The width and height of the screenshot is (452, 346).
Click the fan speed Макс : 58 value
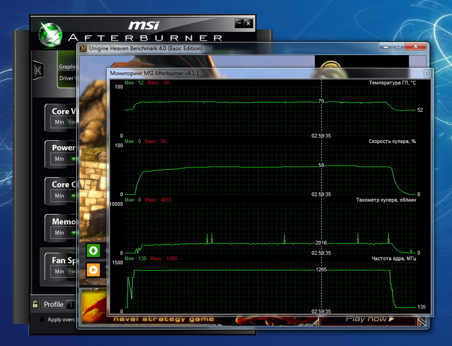155,141
